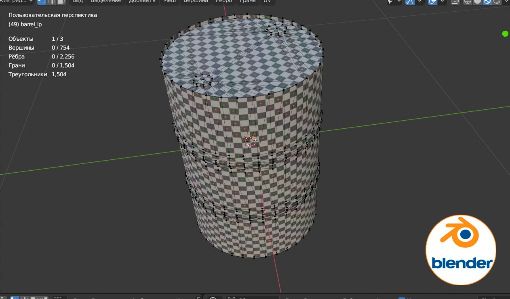
Task: Open the Выделение menu
Action: pos(106,1)
